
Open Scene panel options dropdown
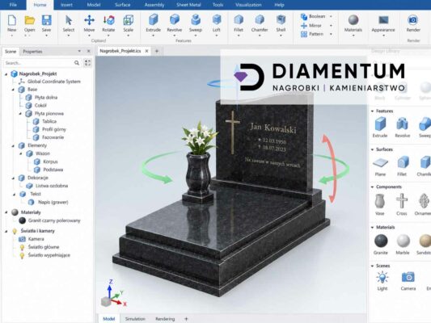pos(79,51)
